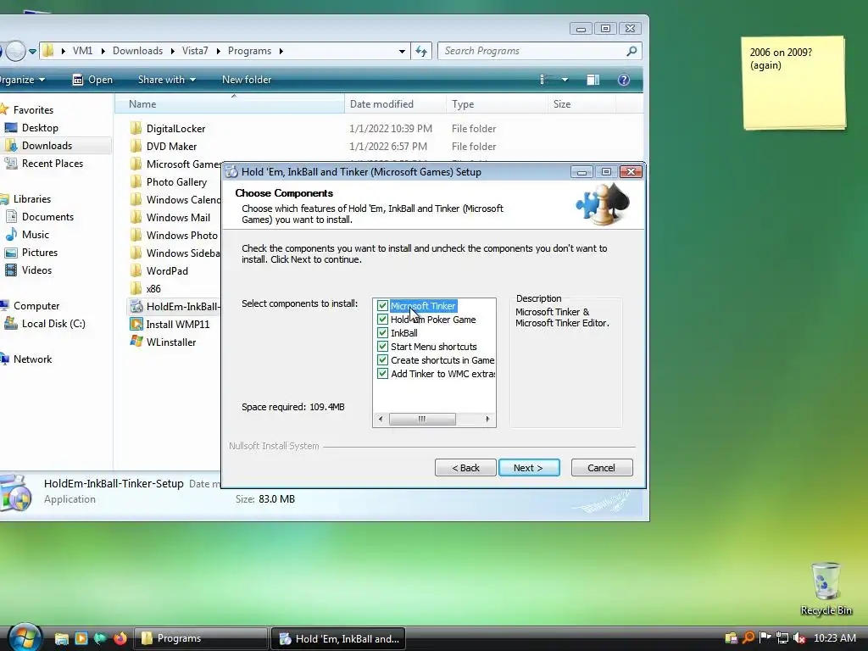
Task: Click Open in Explorer toolbar
Action: pyautogui.click(x=93, y=80)
